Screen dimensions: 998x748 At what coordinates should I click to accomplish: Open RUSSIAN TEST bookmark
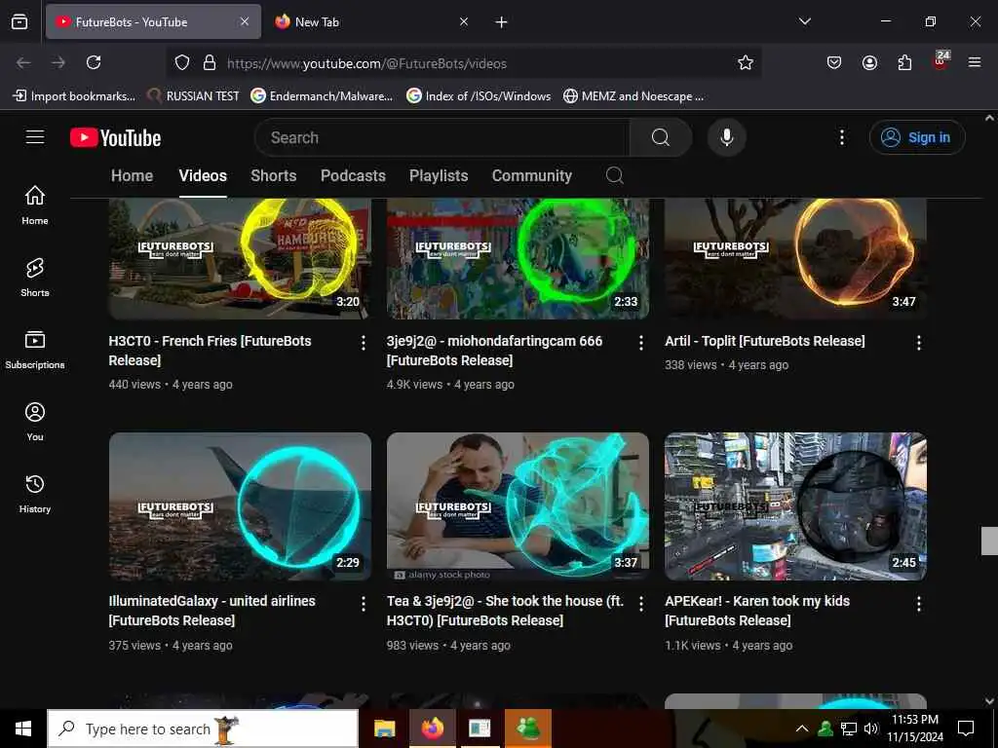tap(193, 96)
